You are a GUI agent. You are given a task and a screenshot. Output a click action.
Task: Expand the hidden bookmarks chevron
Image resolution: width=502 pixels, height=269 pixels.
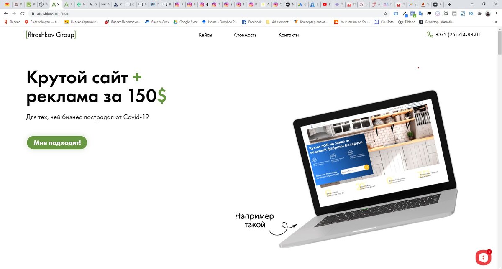point(496,22)
